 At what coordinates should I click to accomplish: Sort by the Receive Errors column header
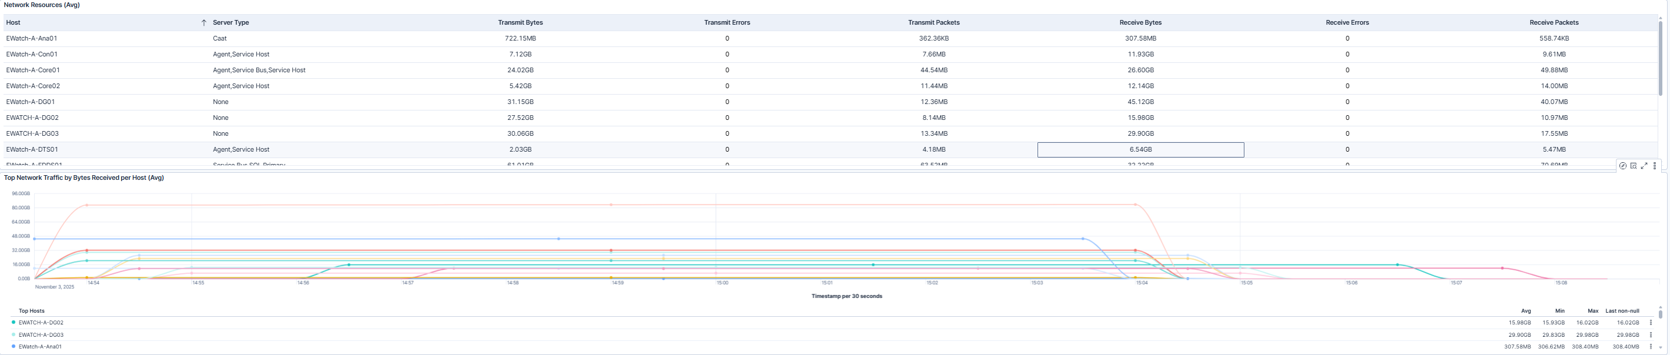[x=1347, y=23]
